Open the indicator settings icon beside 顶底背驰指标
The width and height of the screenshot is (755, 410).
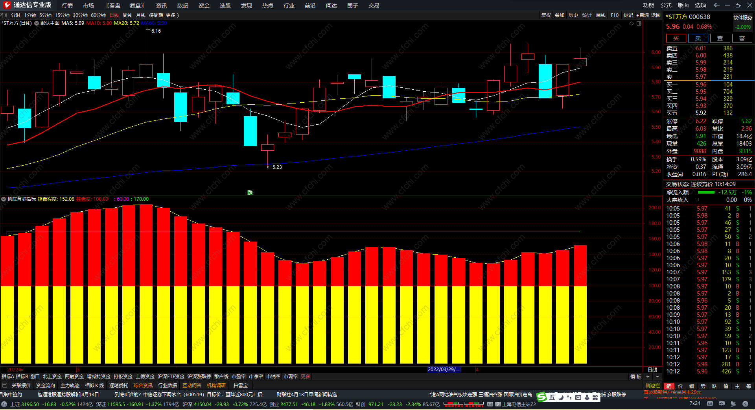(x=4, y=199)
